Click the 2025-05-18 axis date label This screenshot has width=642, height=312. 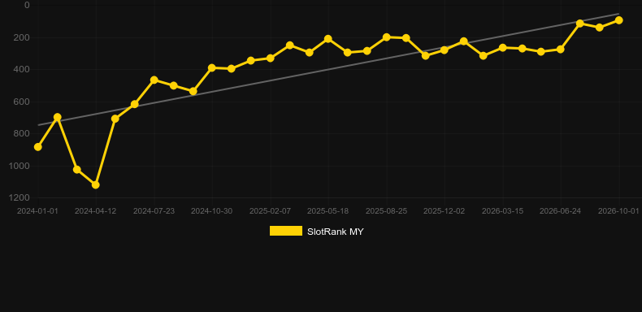(x=328, y=211)
